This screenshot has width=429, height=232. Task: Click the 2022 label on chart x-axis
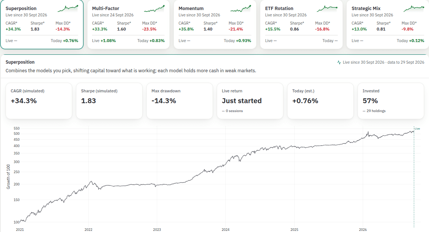tap(88, 229)
